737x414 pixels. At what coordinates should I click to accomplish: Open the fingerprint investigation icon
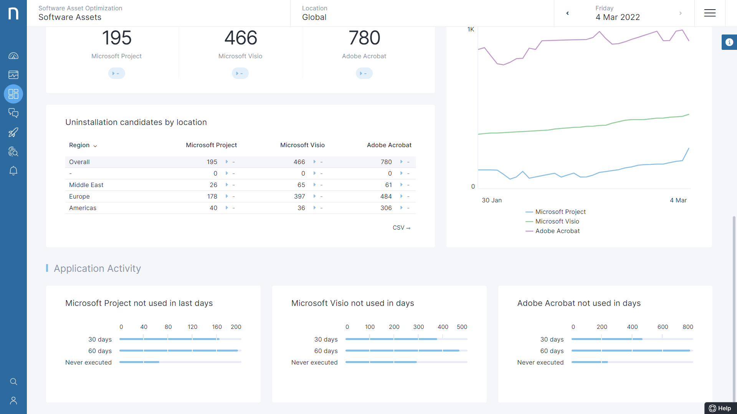[x=13, y=151]
